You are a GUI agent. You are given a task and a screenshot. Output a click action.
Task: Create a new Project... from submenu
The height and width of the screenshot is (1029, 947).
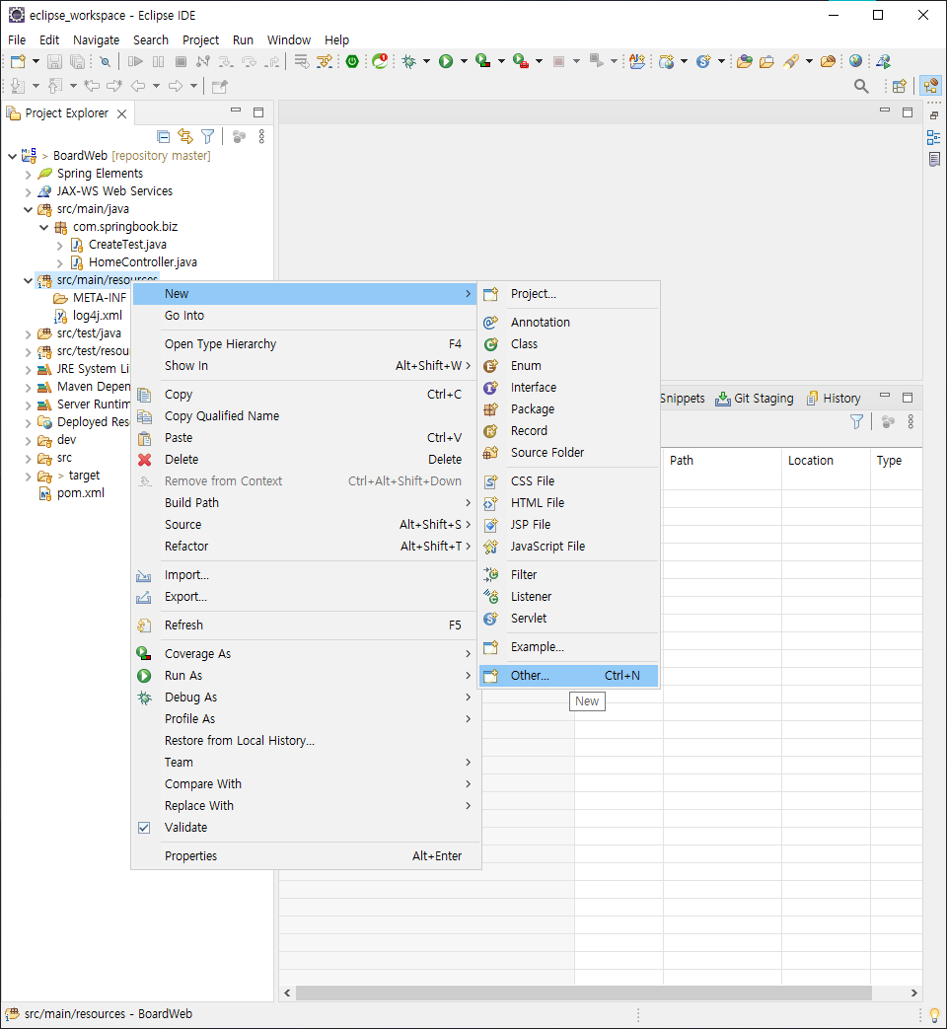tap(569, 294)
